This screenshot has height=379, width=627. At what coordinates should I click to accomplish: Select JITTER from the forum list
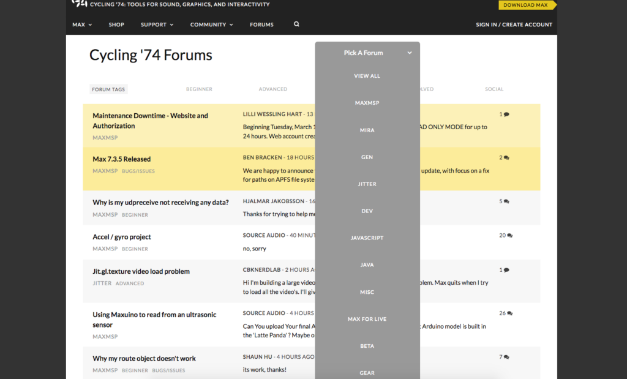367,184
